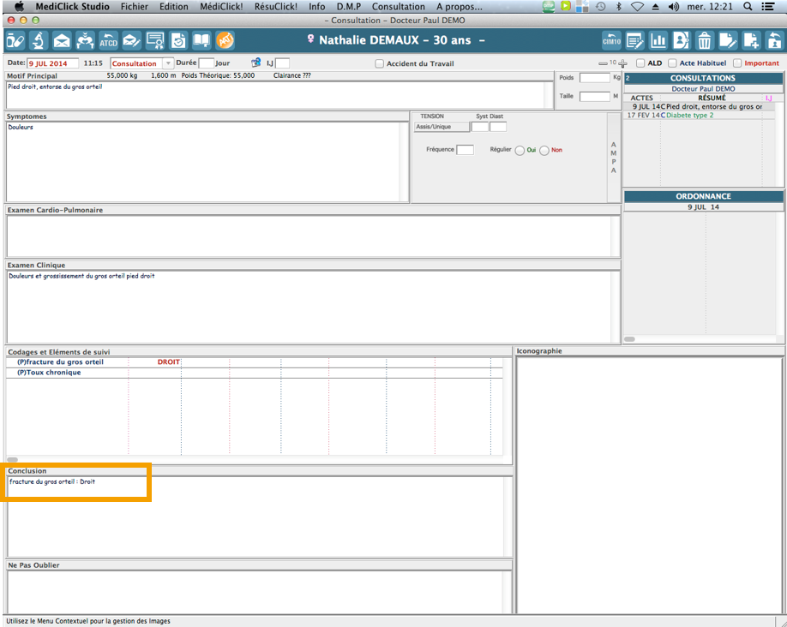Open the A propos... menu

point(460,7)
